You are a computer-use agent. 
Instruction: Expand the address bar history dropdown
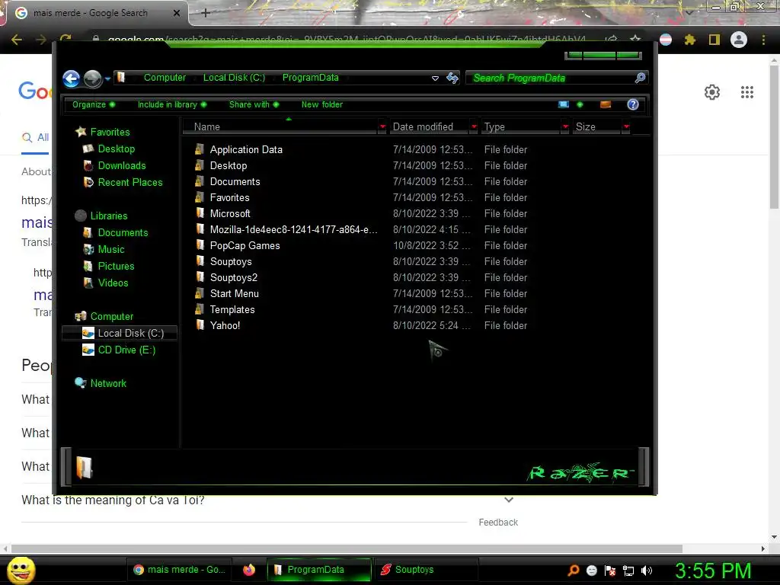point(435,78)
